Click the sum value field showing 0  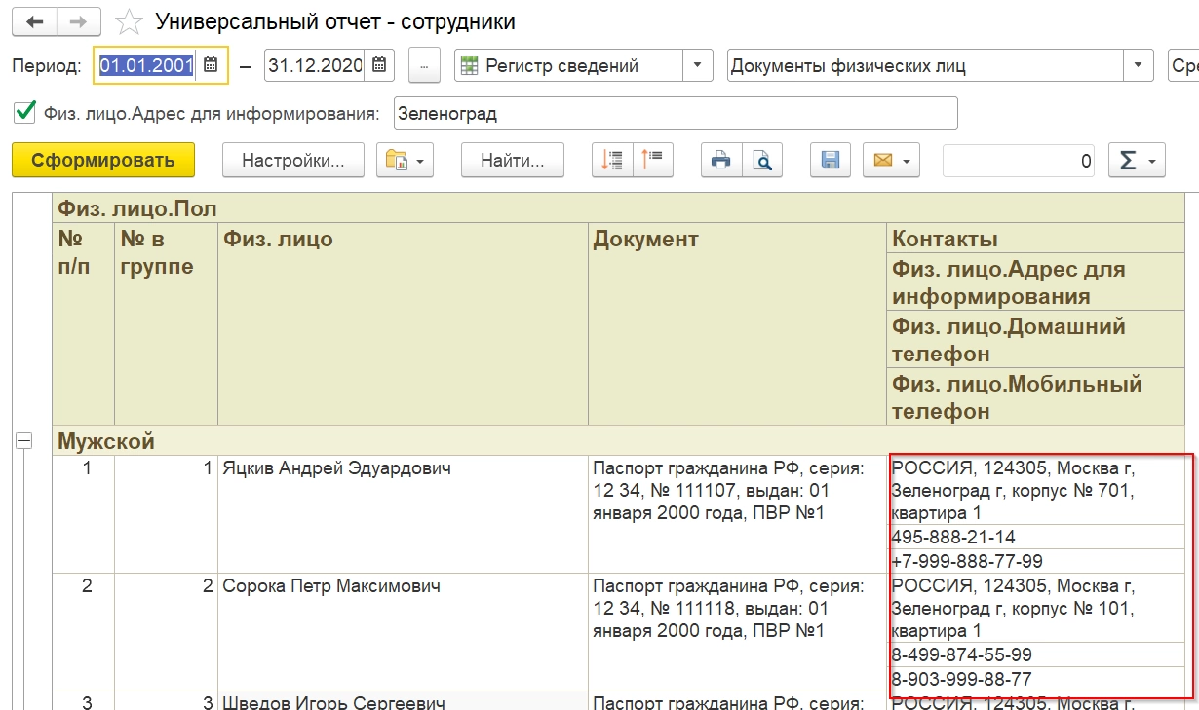pos(1019,161)
